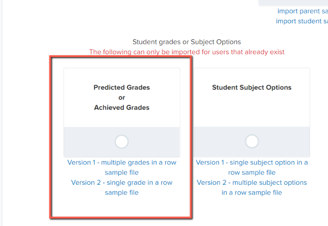Open Version 1 single subject option sample file
The image size is (328, 226).
pyautogui.click(x=252, y=167)
